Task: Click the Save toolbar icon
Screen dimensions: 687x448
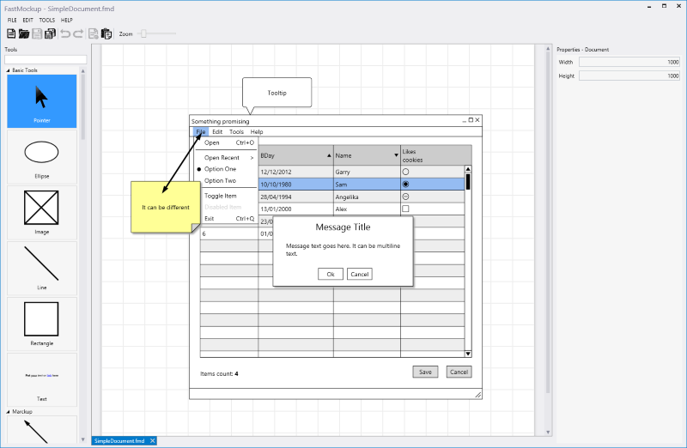Action: (37, 33)
